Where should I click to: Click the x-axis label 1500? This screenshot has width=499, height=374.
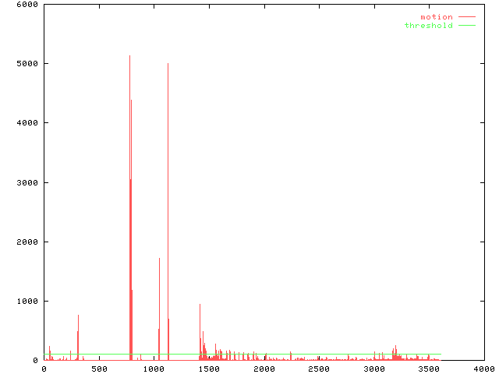pyautogui.click(x=209, y=369)
